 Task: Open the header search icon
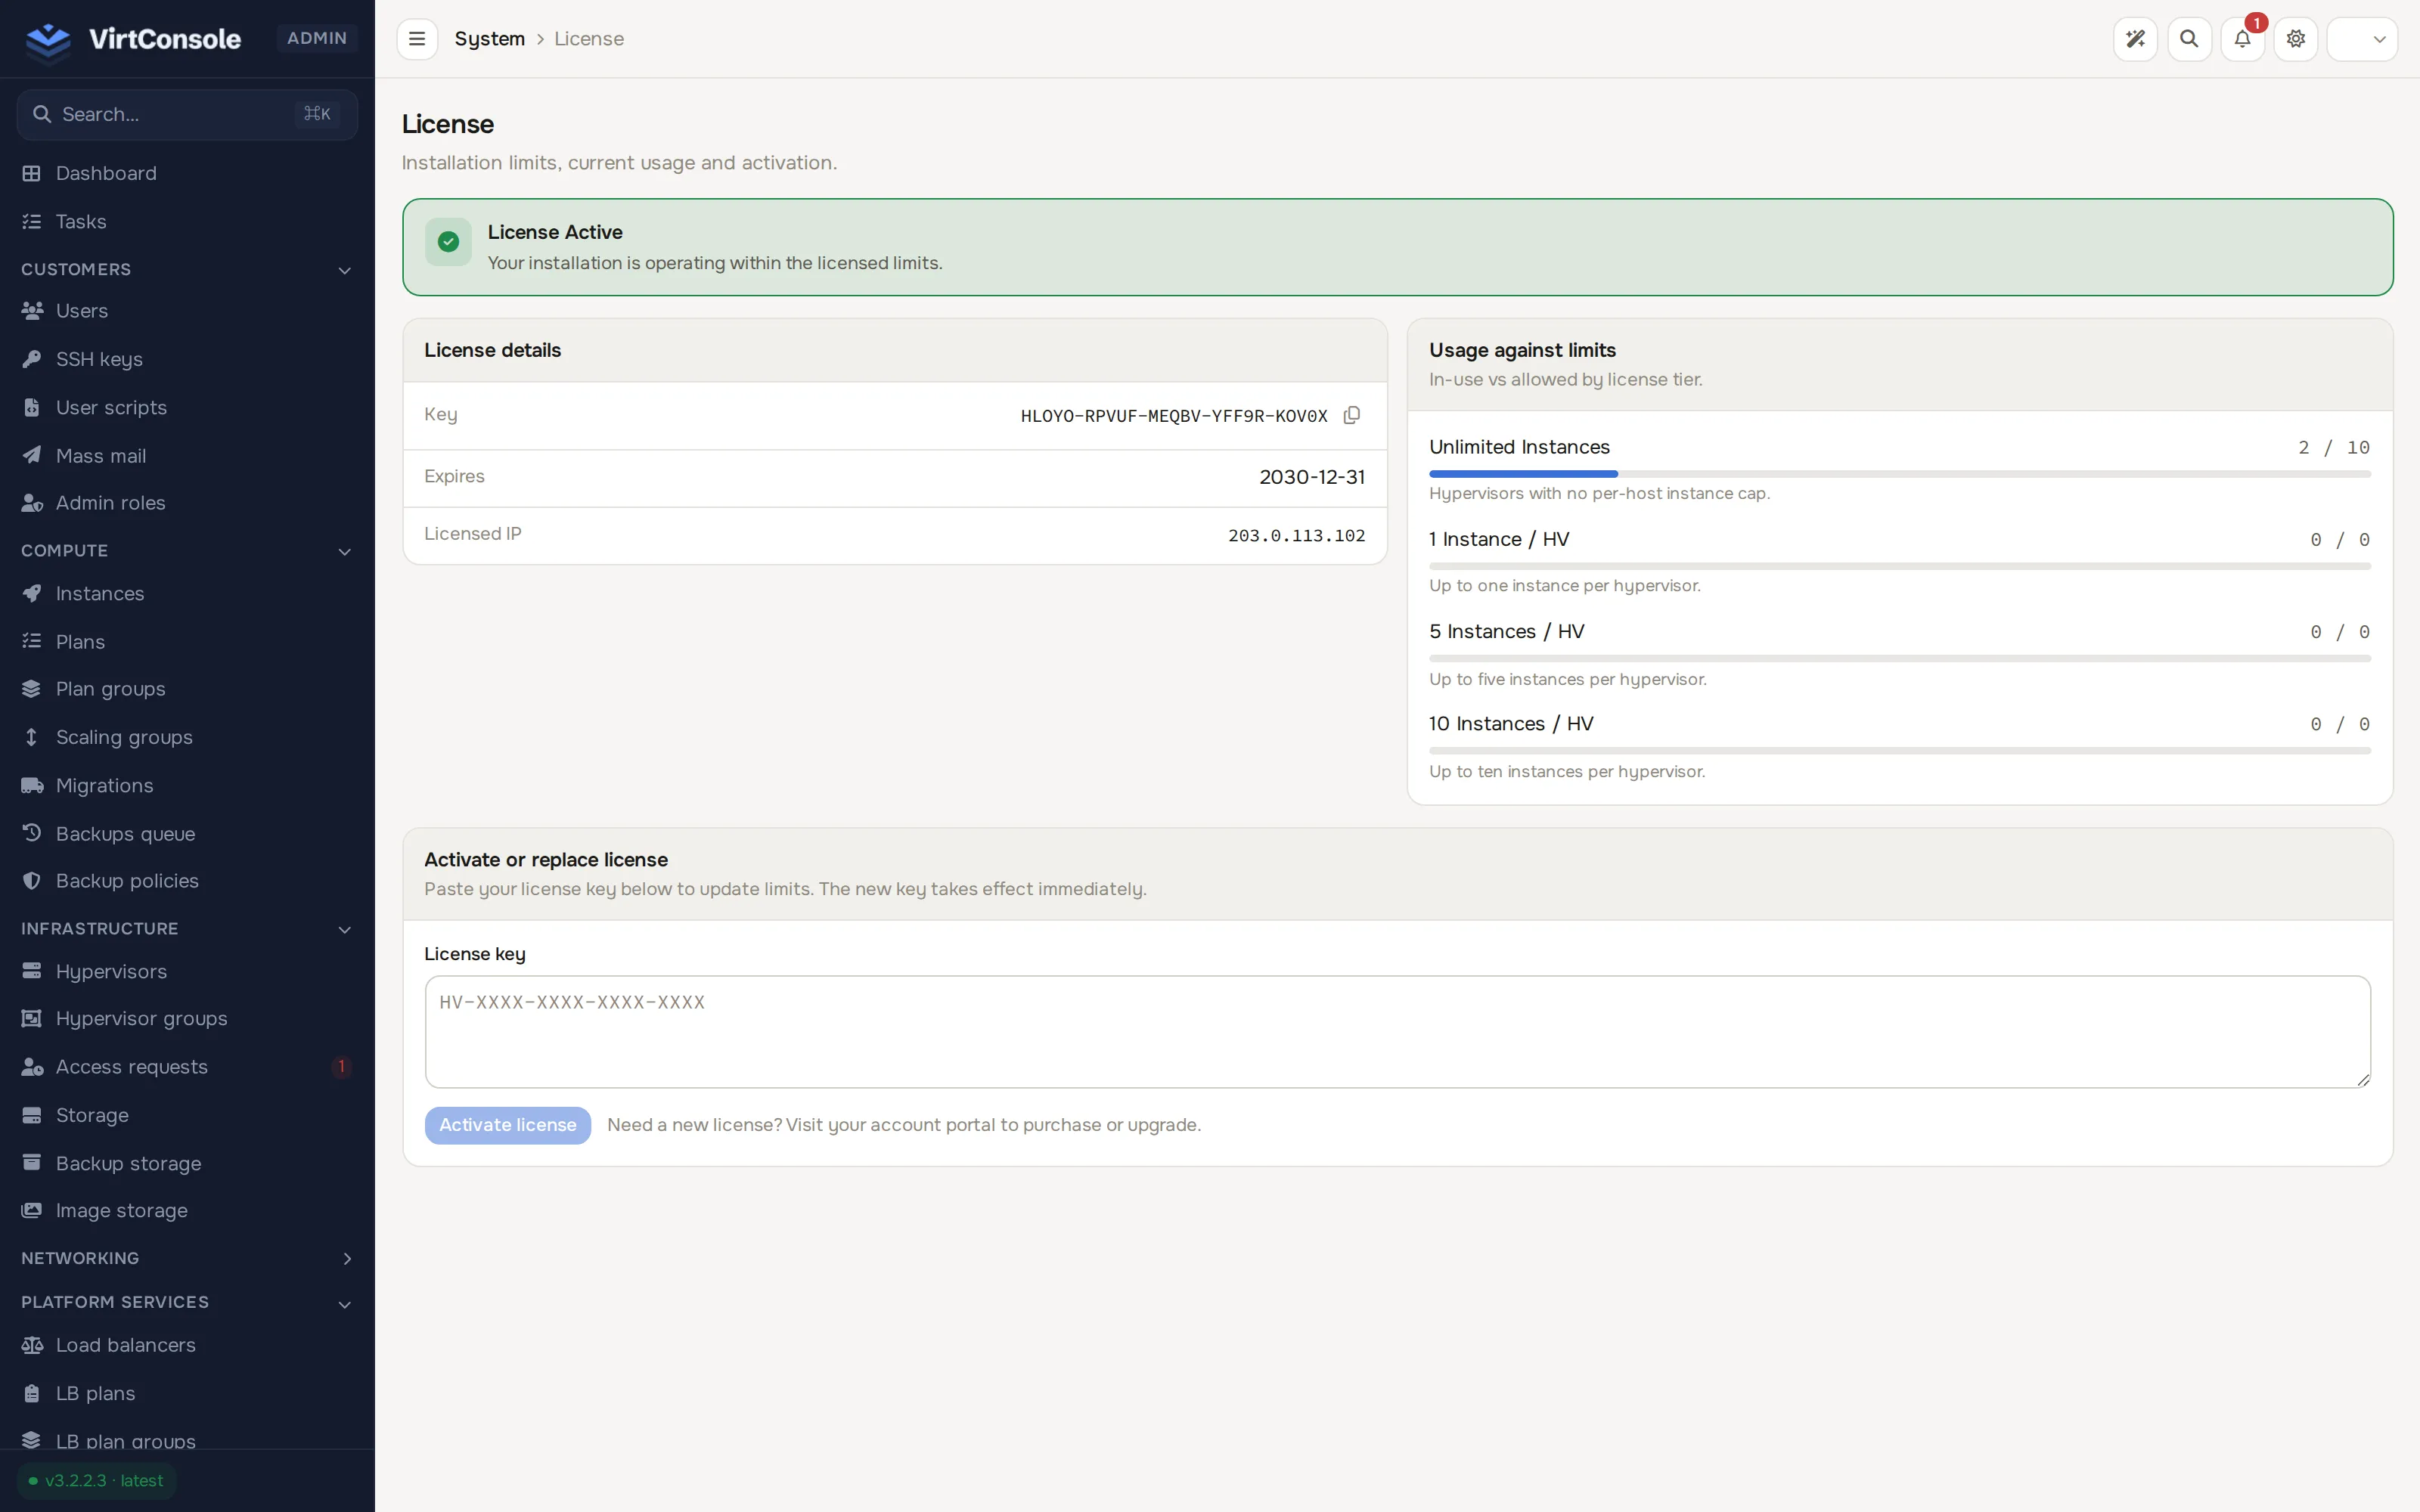coord(2189,39)
